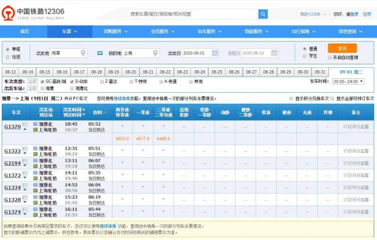
Task: Open the calendar icon for 返程日
Action: coord(274,53)
